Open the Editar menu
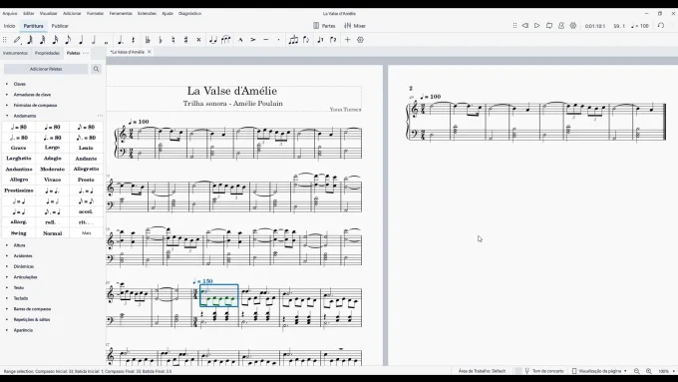 click(x=29, y=13)
